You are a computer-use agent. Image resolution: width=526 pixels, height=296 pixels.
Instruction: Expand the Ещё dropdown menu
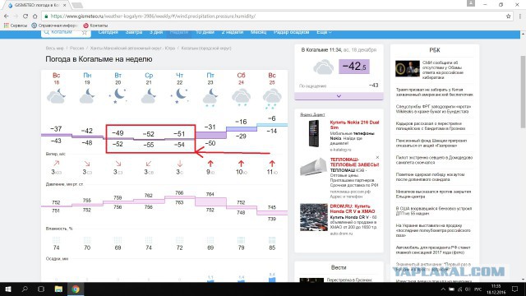click(x=324, y=32)
